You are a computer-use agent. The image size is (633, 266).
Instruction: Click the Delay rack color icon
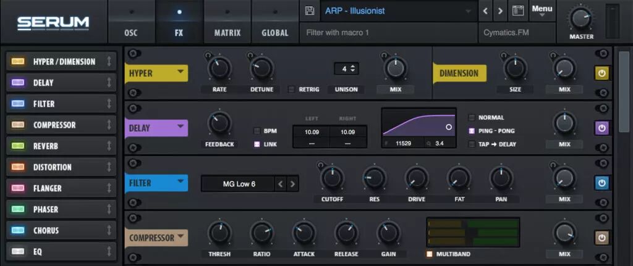(18, 83)
